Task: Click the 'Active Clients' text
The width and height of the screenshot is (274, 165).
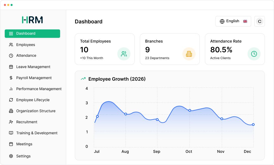Action: 220,58
